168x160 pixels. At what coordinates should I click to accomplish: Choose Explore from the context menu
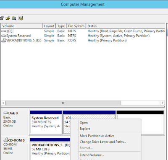click(85, 129)
